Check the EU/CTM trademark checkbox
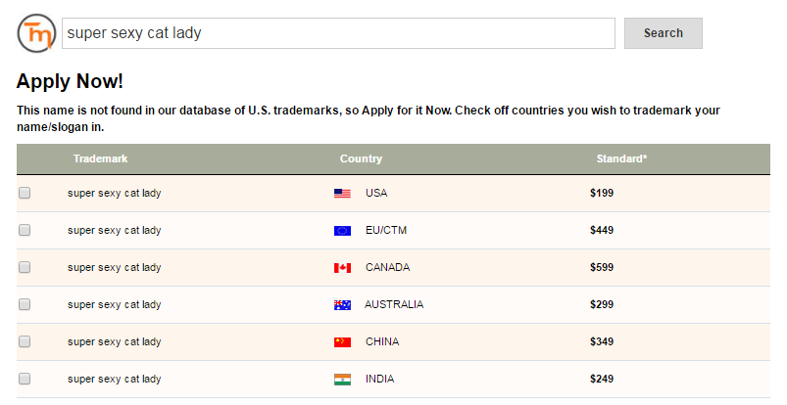Image resolution: width=787 pixels, height=405 pixels. (x=25, y=230)
